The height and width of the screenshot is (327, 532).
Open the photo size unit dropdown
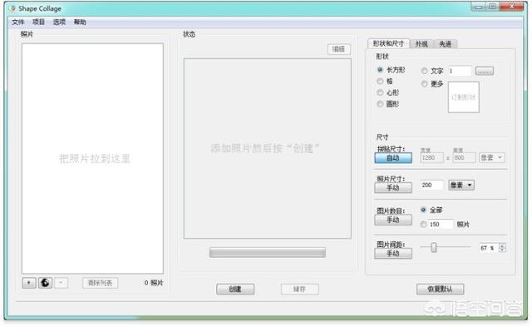coord(461,185)
